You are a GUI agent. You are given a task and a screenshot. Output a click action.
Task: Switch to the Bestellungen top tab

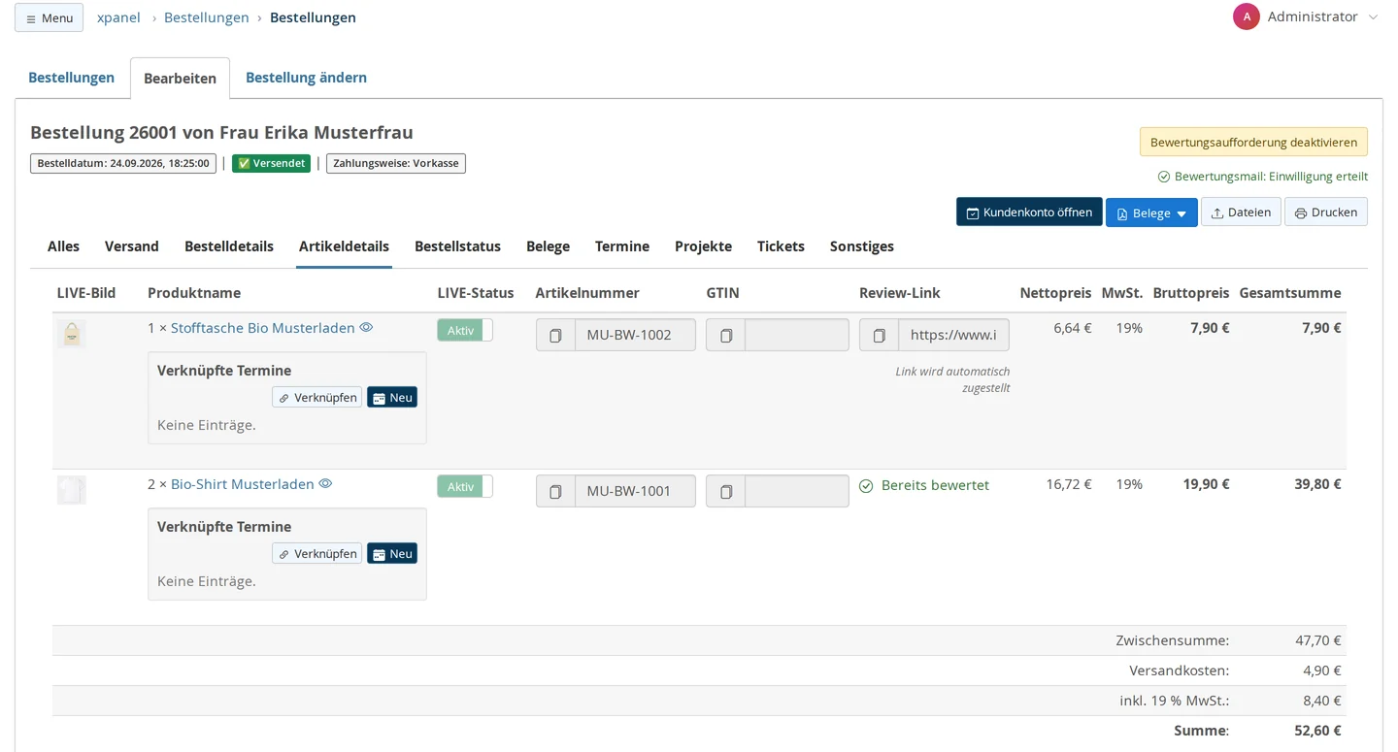[x=71, y=78]
